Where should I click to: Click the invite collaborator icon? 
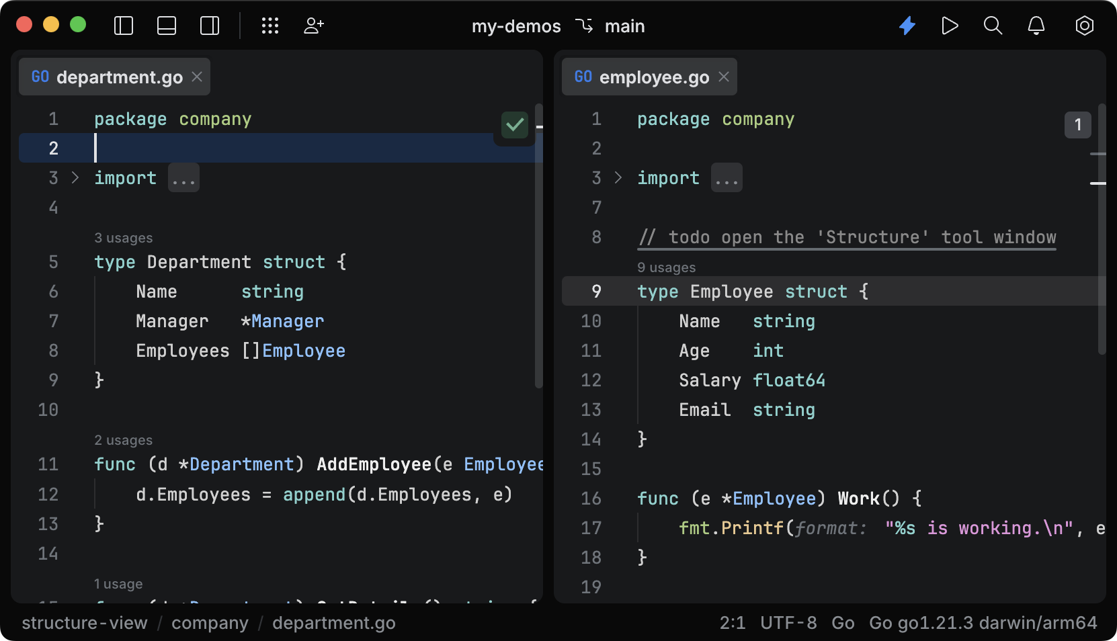(313, 26)
